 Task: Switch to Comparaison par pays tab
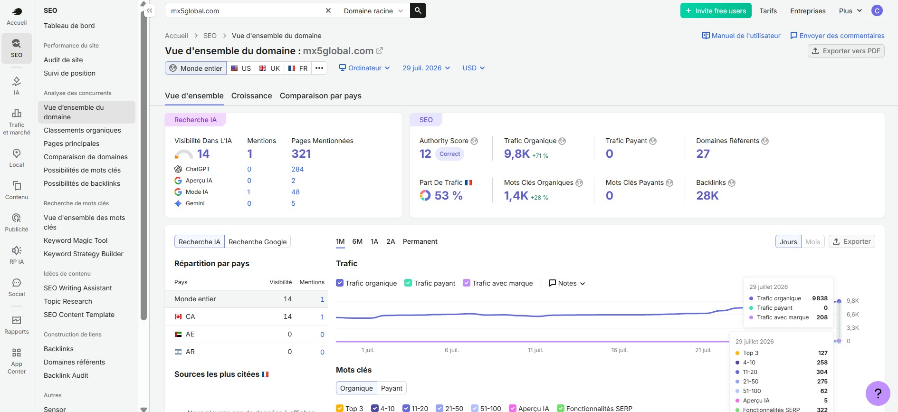321,96
